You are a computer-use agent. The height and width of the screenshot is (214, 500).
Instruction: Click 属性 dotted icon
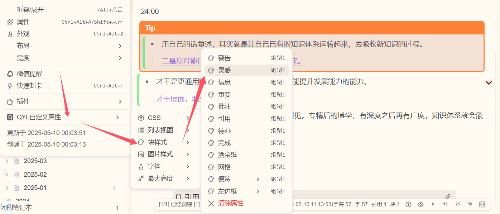click(10, 22)
